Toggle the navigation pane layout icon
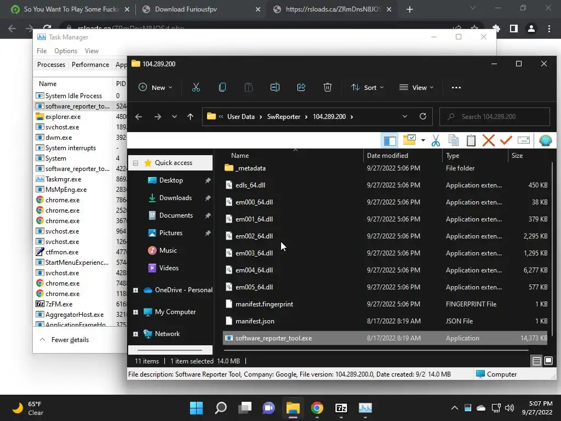This screenshot has width=561, height=421. pos(390,140)
